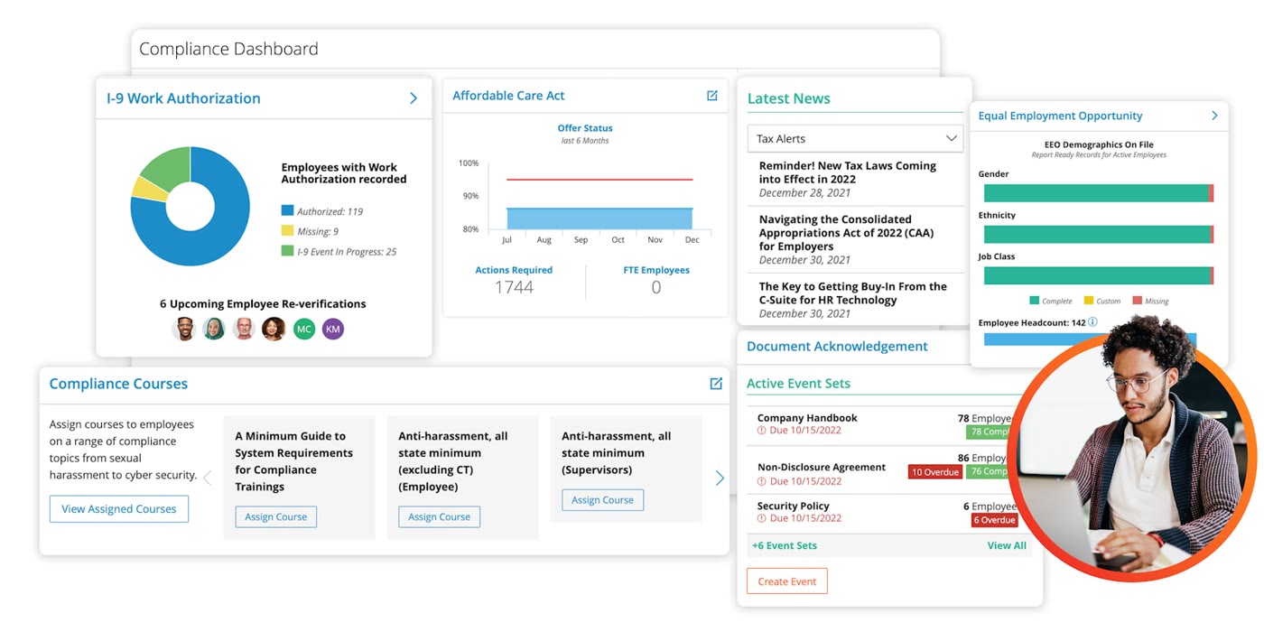This screenshot has height=632, width=1264.
Task: Click 6 Upcoming Employee Re-verifications text
Action: click(263, 304)
